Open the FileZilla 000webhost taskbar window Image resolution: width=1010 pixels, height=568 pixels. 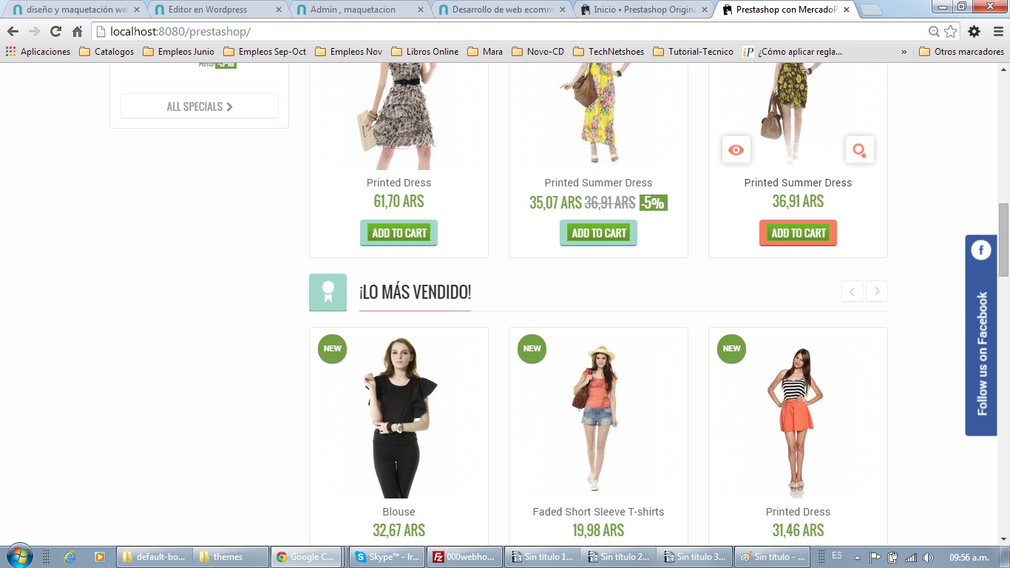(x=465, y=557)
